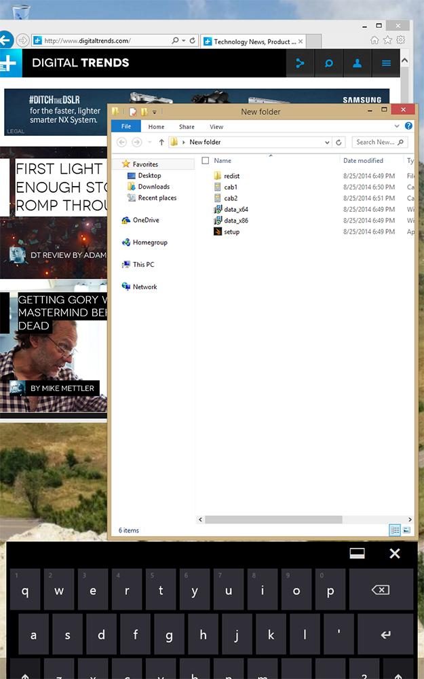
Task: Open the browser Tools gear icon
Action: point(401,40)
